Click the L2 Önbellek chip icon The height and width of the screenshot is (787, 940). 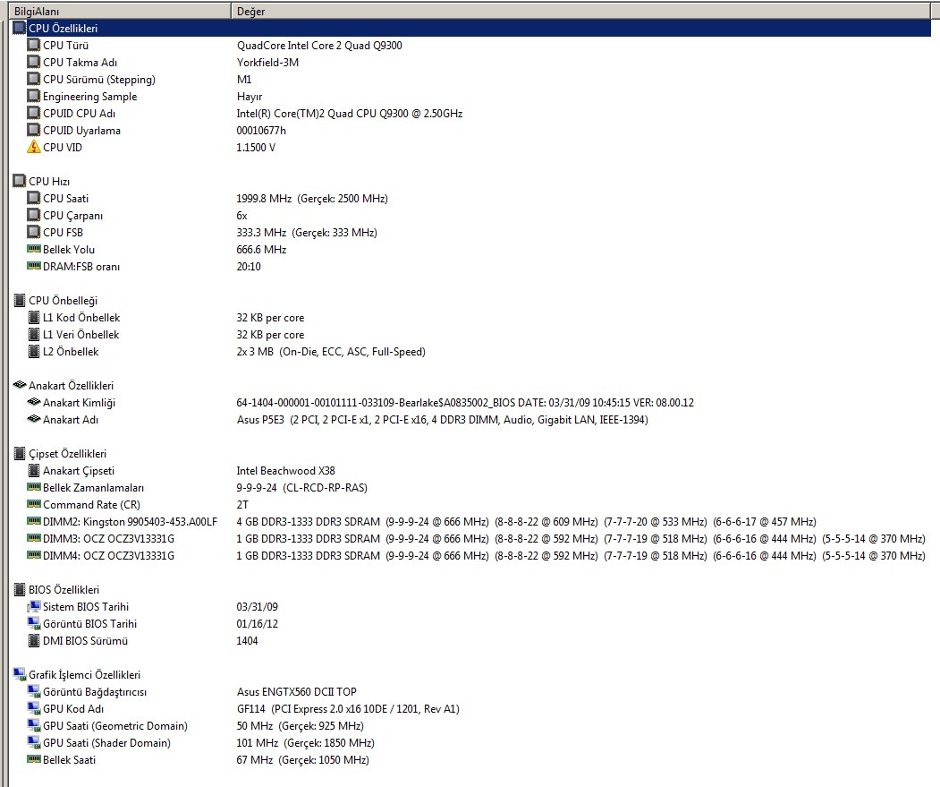point(34,351)
